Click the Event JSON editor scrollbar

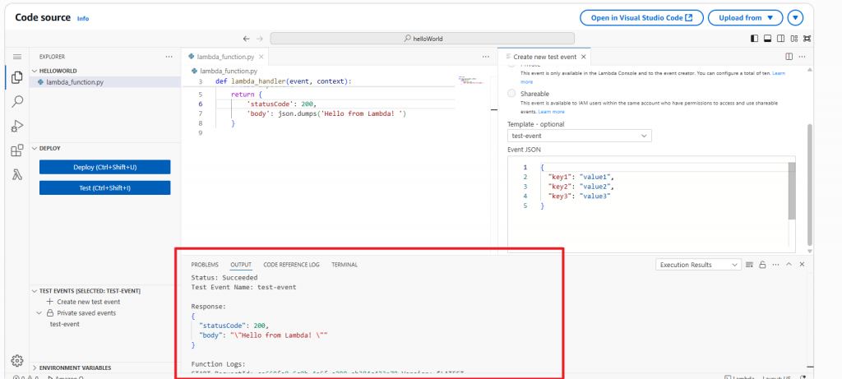(792, 191)
